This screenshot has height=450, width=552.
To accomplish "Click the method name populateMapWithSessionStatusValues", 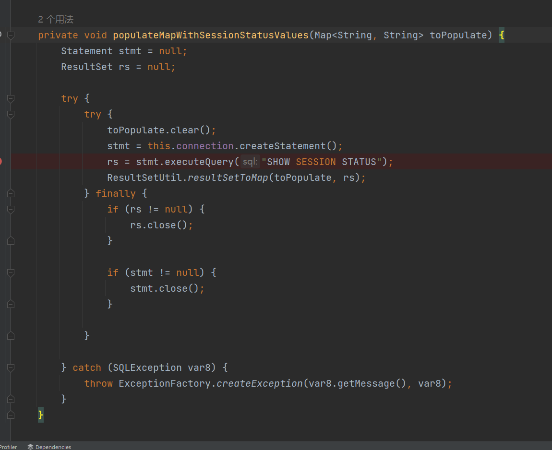I will pyautogui.click(x=211, y=35).
